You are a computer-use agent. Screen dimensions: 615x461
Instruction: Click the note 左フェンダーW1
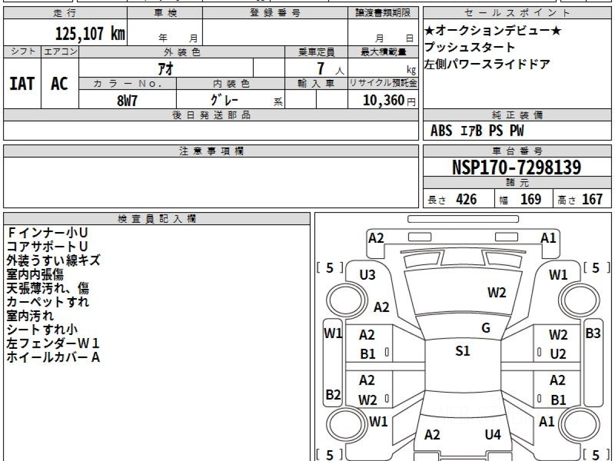(x=53, y=344)
